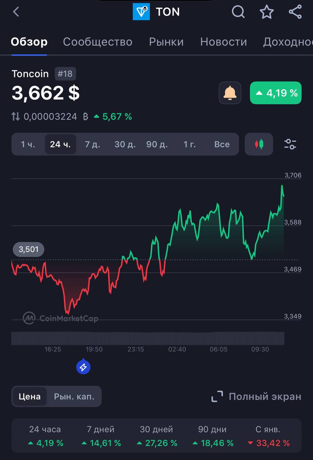The image size is (313, 460).
Task: Tap the 19:50 time axis label
Action: (x=94, y=349)
